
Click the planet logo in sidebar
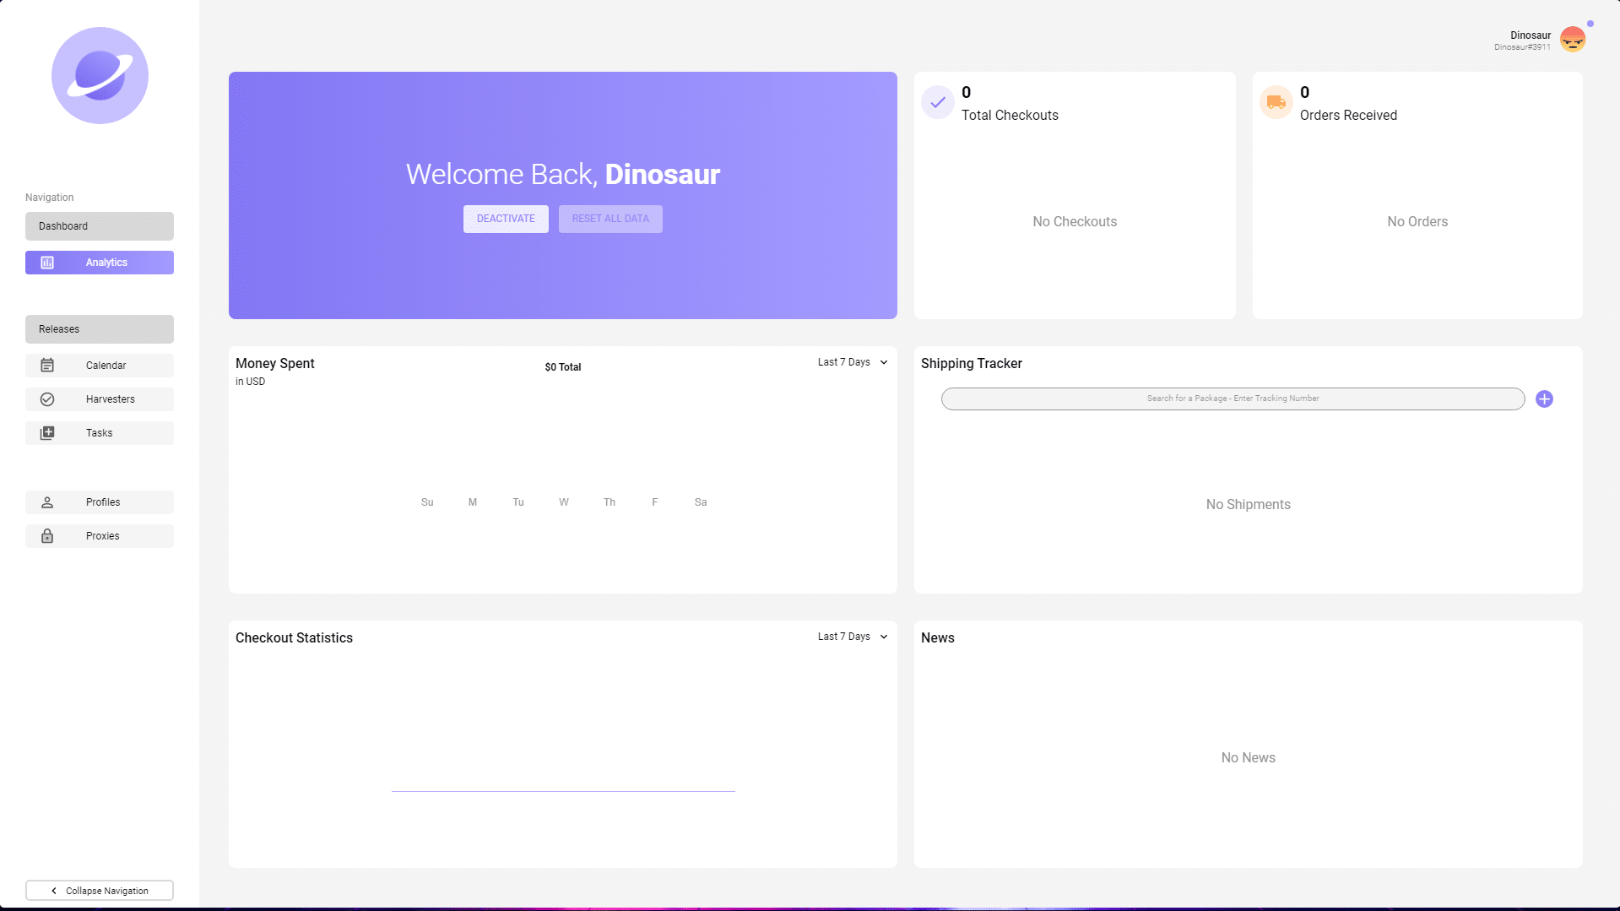coord(100,76)
